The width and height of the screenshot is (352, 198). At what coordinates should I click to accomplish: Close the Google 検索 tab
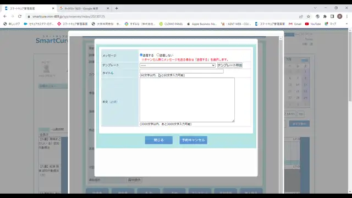coord(108,8)
